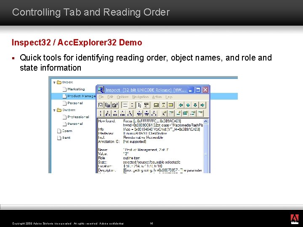Click the last icon in second toolbar row

tap(200, 113)
